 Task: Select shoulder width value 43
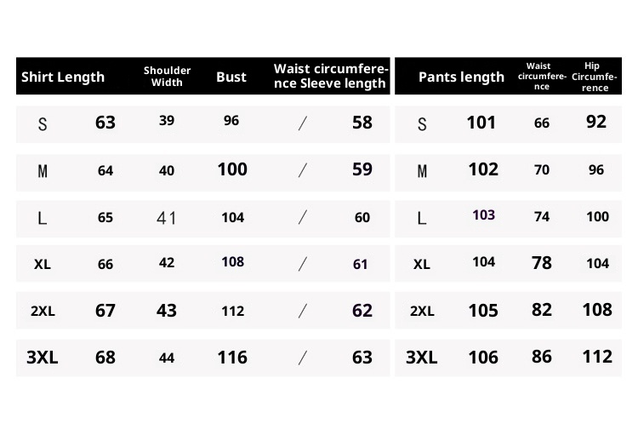pos(167,311)
